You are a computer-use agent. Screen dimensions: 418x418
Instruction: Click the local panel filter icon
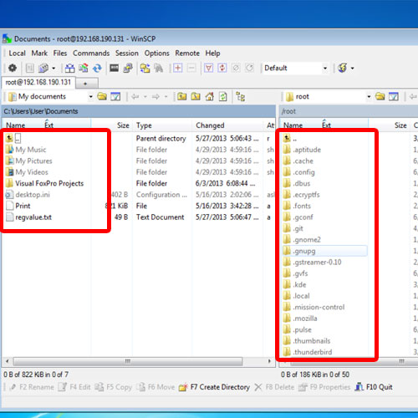[115, 97]
